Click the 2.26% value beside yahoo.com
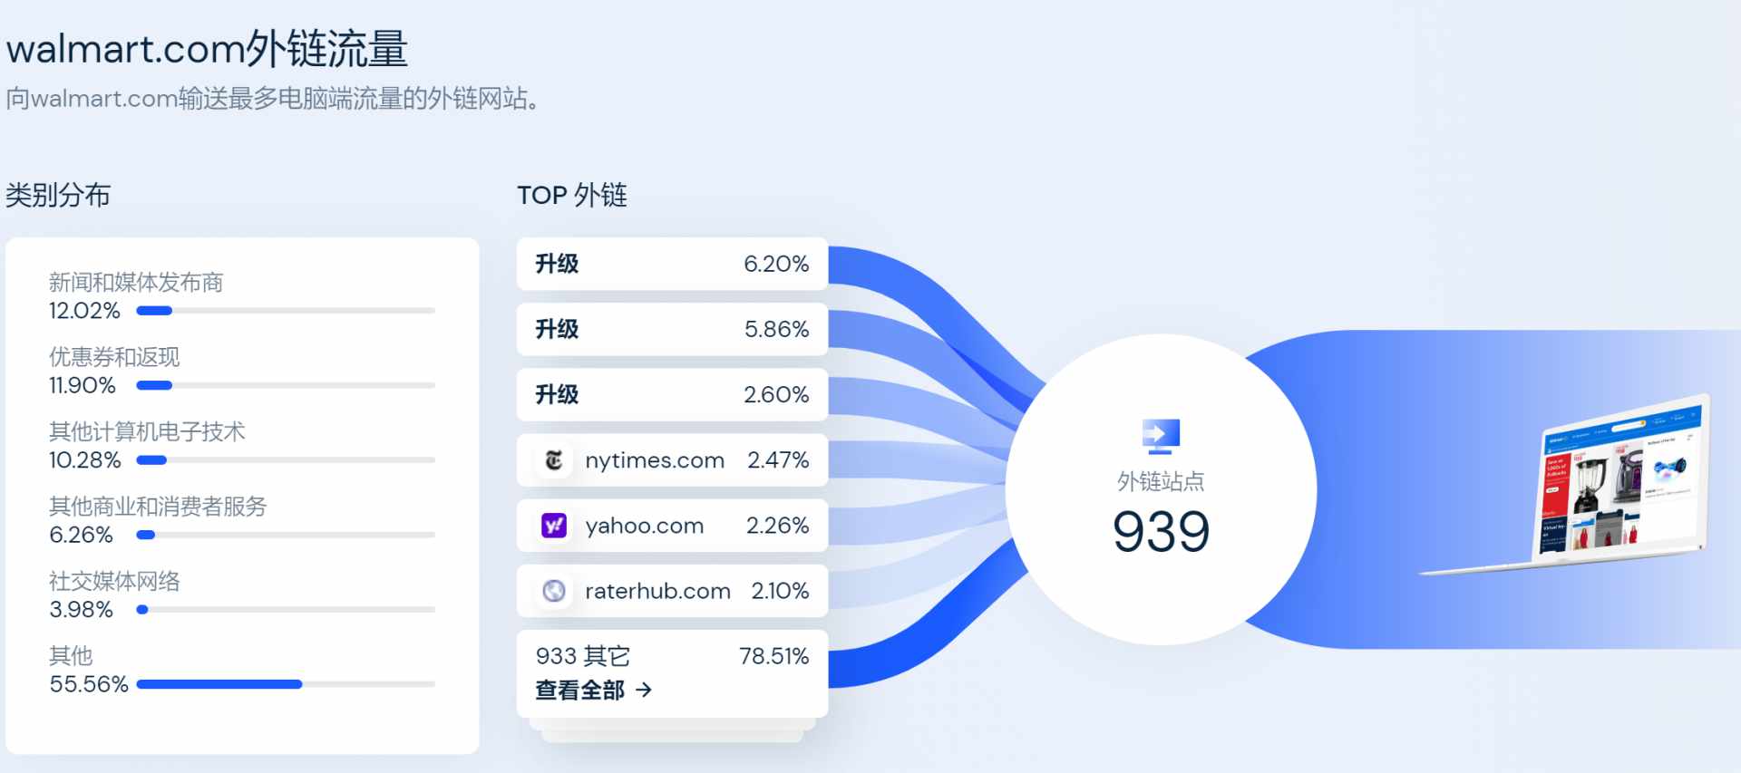Viewport: 1741px width, 773px height. 777,526
